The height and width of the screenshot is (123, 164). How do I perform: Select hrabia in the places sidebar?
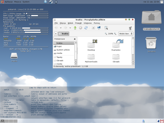pyautogui.click(x=64, y=43)
